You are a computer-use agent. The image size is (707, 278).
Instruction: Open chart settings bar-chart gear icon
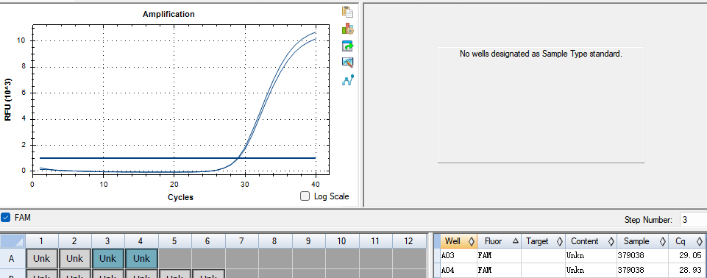pos(348,29)
